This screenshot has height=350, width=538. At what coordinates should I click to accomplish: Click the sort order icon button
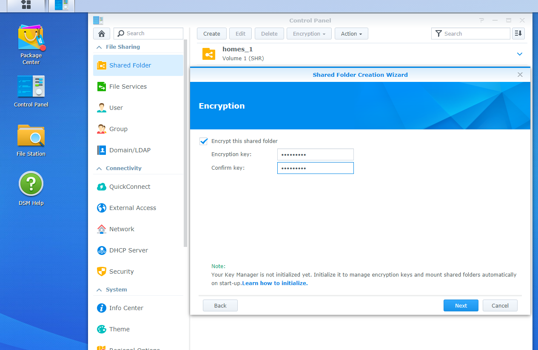pos(518,34)
